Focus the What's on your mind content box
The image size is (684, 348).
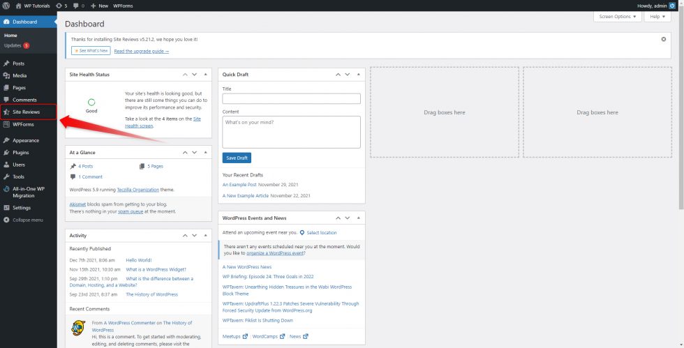(292, 132)
